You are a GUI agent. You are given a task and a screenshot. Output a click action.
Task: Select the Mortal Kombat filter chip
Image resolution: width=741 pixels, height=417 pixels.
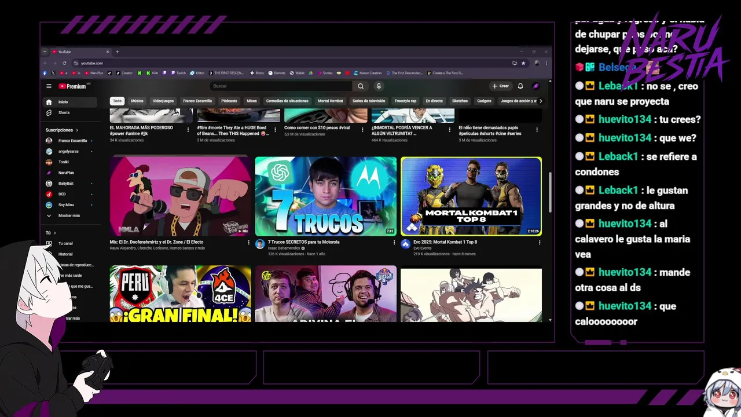(331, 101)
